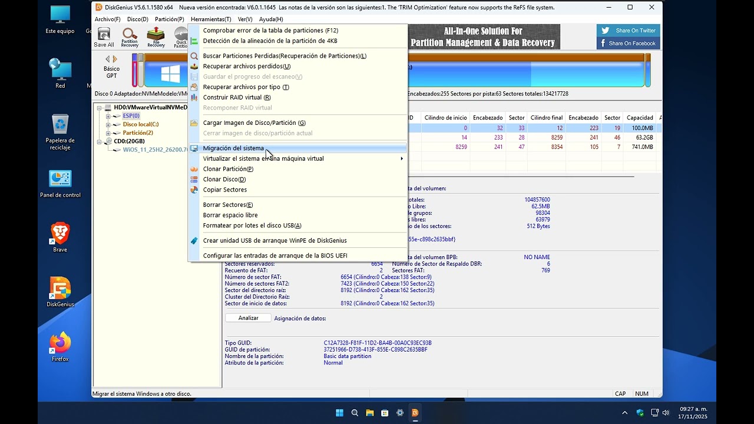
Task: Select WiOS_11_25H2 volume in the tree
Action: (x=155, y=150)
